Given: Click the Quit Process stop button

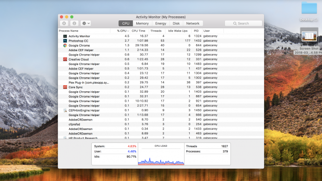Looking at the screenshot, I should (64, 23).
